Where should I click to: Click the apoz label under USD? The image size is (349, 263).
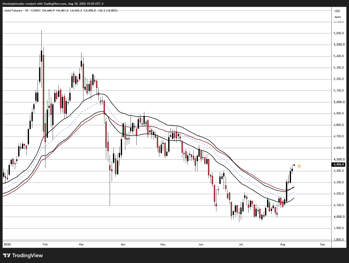338,17
